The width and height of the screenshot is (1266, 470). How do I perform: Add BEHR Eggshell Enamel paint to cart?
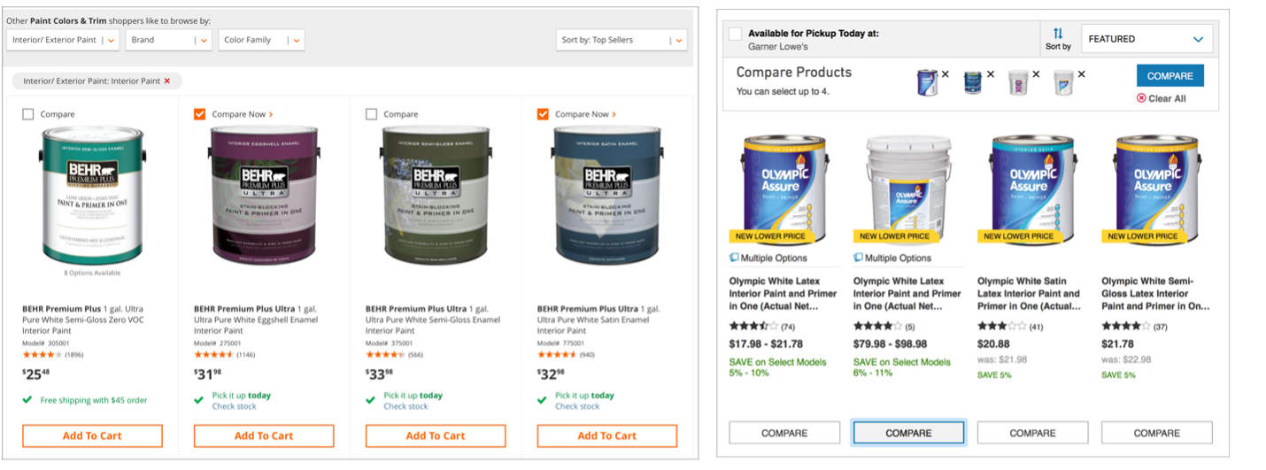pos(264,435)
